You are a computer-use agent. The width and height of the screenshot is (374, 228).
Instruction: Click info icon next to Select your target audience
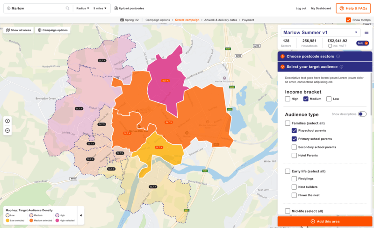341,67
